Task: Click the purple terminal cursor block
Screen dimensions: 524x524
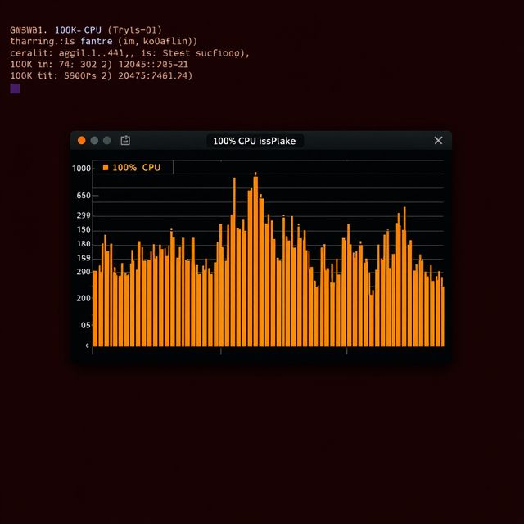Action: 15,88
